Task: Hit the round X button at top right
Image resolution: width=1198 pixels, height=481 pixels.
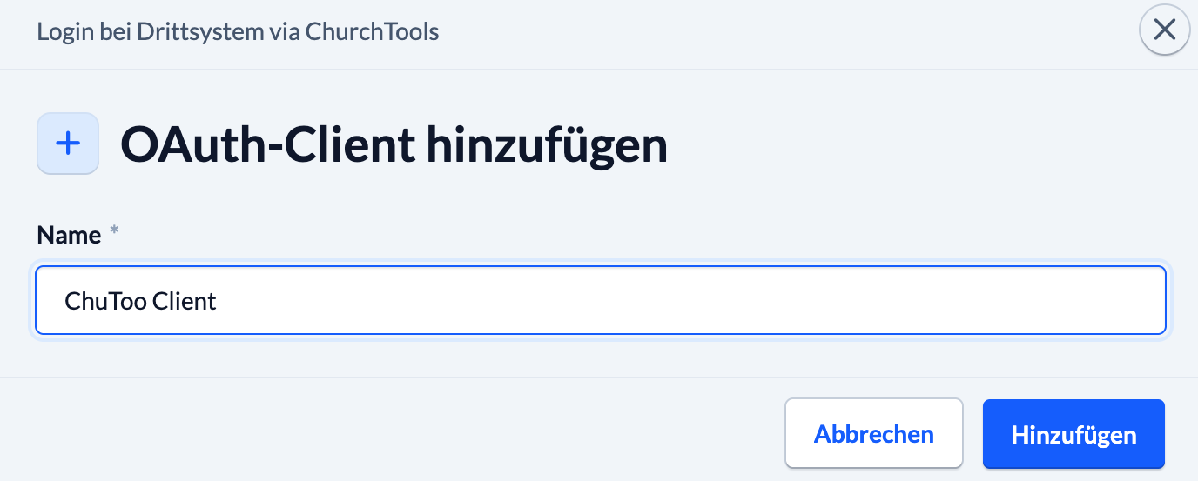Action: (x=1164, y=30)
